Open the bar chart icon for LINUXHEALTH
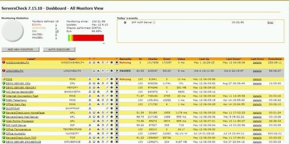289x144 pixels. pos(98,71)
